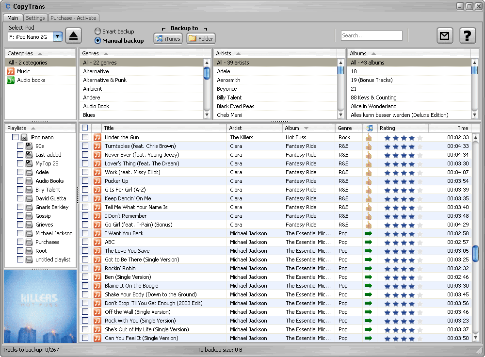Image resolution: width=485 pixels, height=357 pixels.
Task: Check the Billy Talent playlist checkbox
Action: pyautogui.click(x=20, y=189)
